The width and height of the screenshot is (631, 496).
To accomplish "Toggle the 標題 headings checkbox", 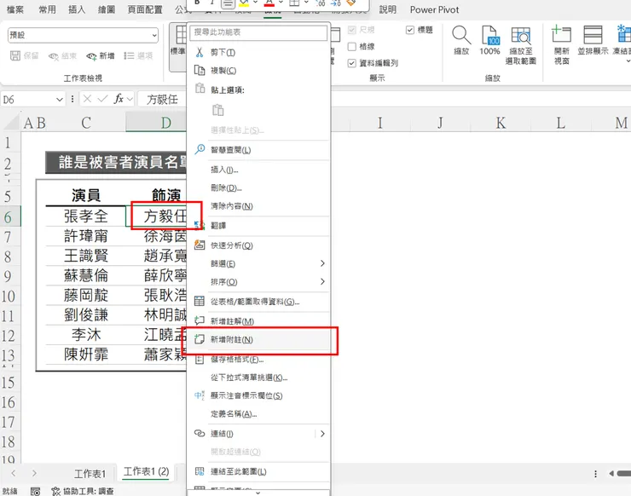I will [x=410, y=30].
